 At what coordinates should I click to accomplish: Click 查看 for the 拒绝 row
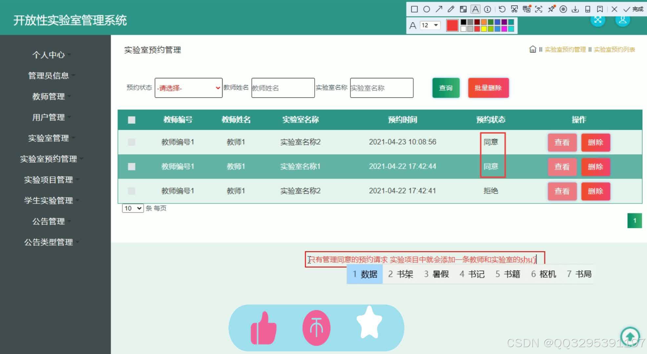tap(562, 191)
